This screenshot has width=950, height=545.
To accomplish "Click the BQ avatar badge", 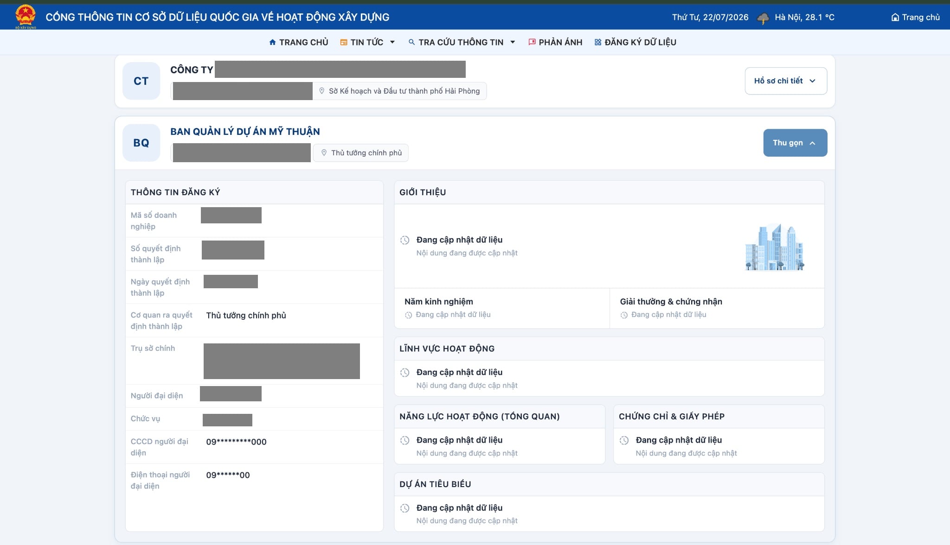I will 141,143.
